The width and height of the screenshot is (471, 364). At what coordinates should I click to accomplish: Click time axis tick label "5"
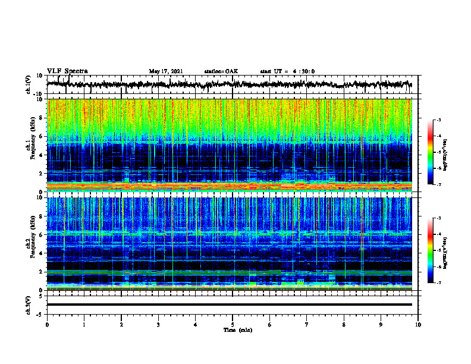tap(233, 324)
